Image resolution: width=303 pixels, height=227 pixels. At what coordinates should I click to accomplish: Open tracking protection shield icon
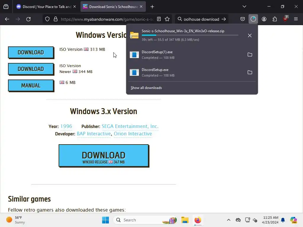tap(47, 19)
